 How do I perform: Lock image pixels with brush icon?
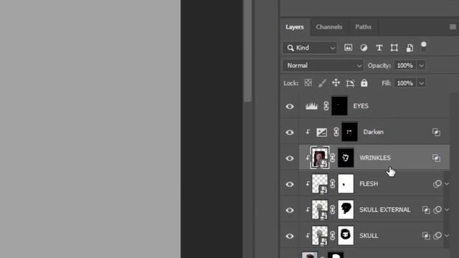322,83
